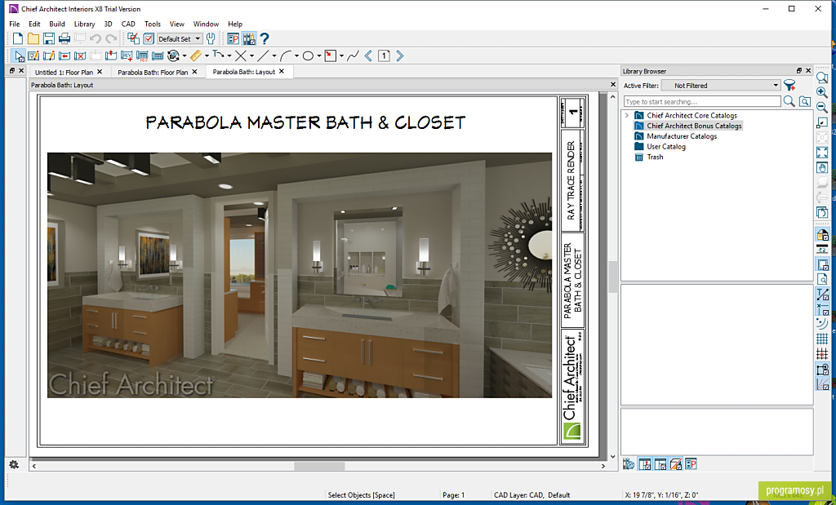Screen dimensions: 836x505
Task: Open the File menu
Action: (15, 24)
